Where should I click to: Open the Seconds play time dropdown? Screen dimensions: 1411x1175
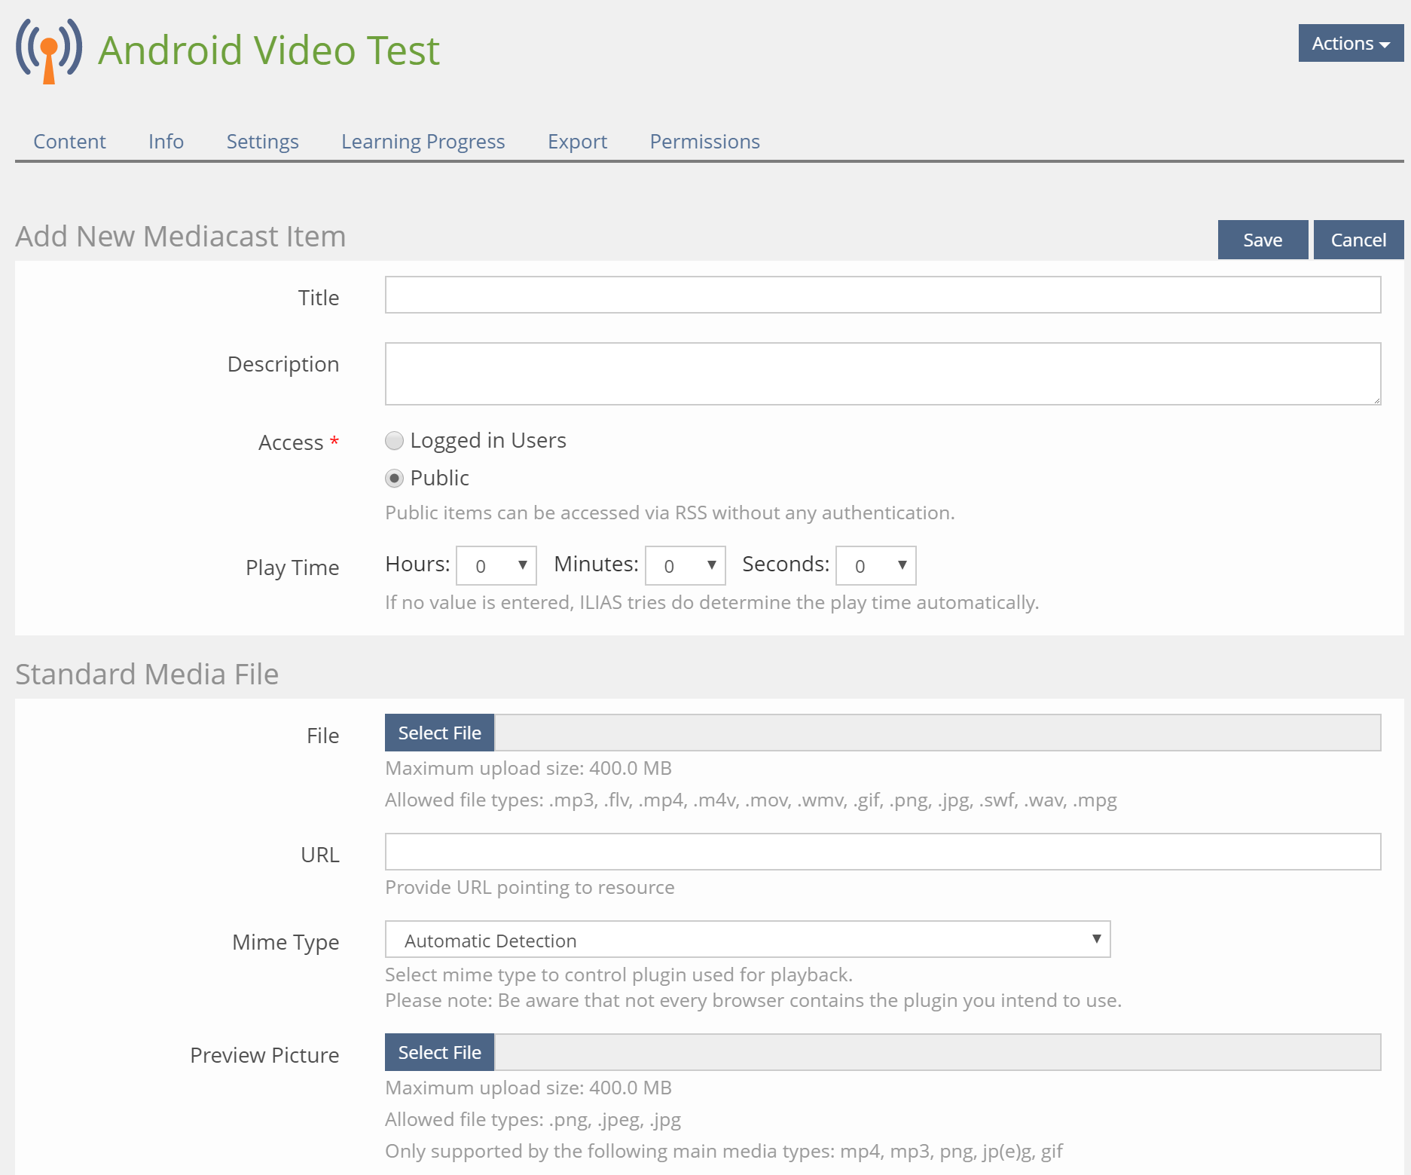pos(875,566)
